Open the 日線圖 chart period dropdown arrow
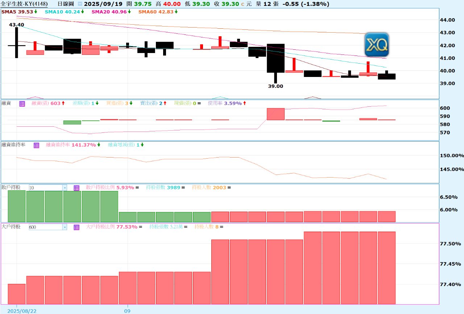This screenshot has width=464, height=314. point(80,4)
